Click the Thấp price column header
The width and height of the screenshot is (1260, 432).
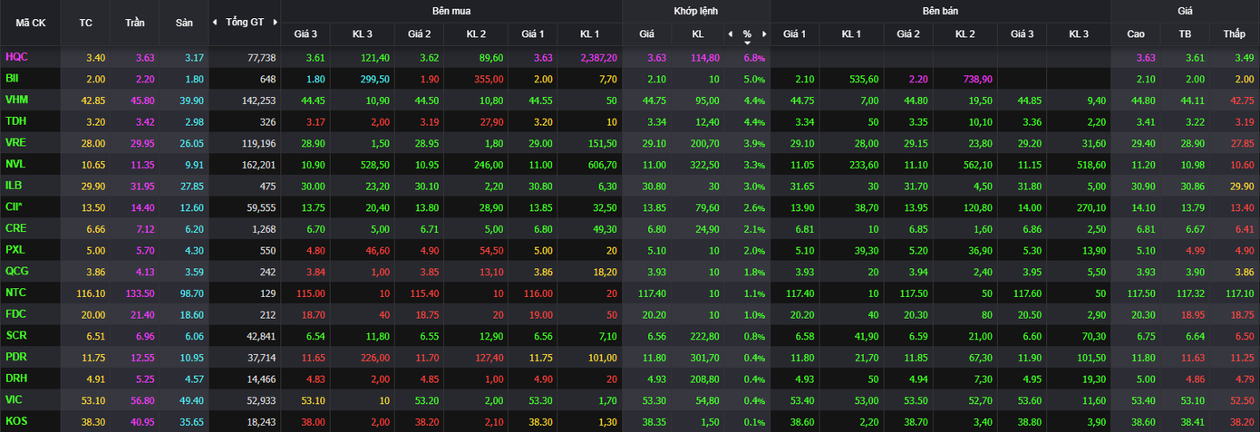(1234, 34)
